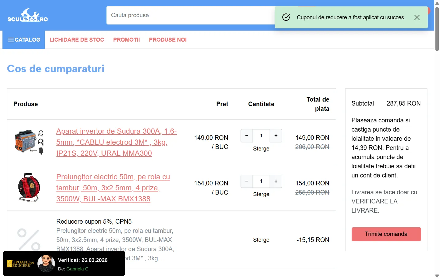Click the Cupoane Reducere verification badge
The image size is (440, 279).
point(64,263)
